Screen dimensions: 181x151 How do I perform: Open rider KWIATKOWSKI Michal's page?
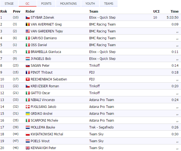click(x=47, y=134)
